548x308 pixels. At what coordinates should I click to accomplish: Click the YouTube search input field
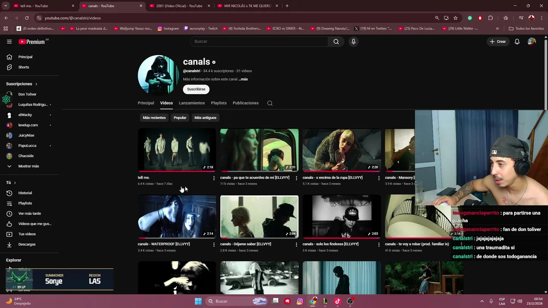tap(259, 41)
